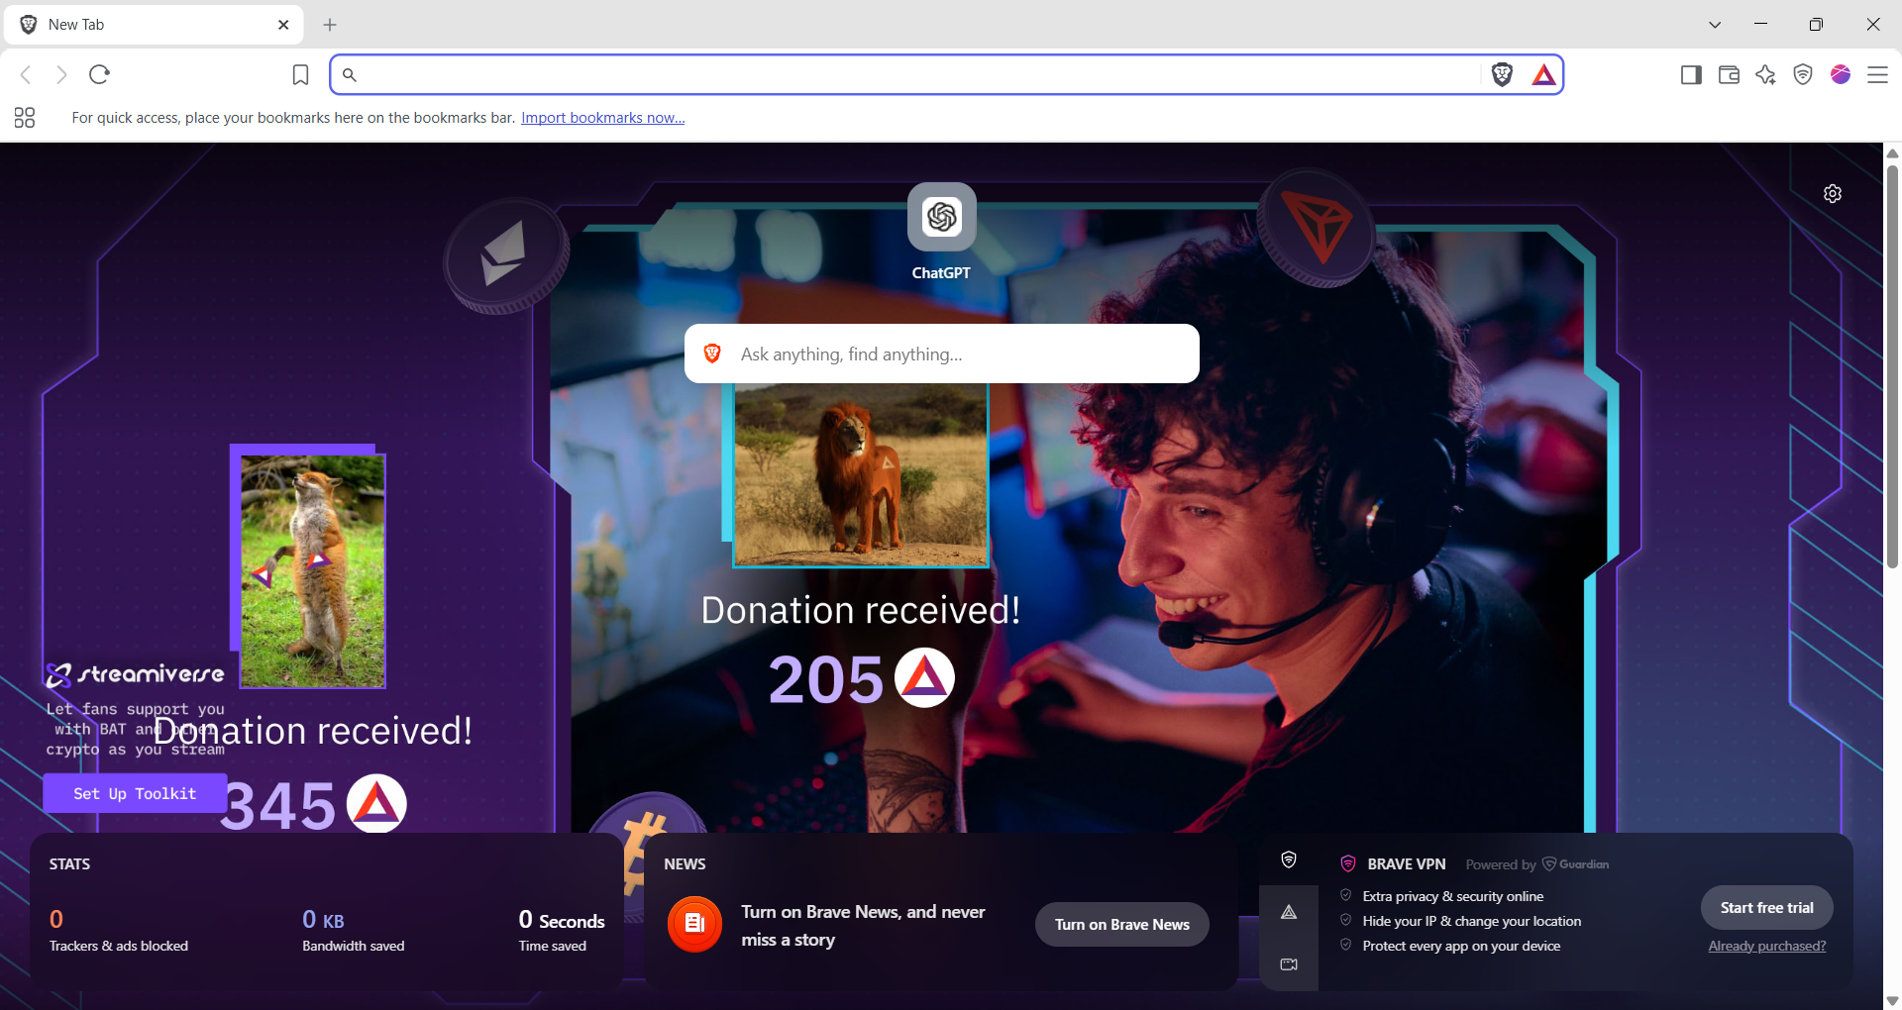Click scrollbar up arrow
The height and width of the screenshot is (1010, 1902).
click(x=1892, y=152)
